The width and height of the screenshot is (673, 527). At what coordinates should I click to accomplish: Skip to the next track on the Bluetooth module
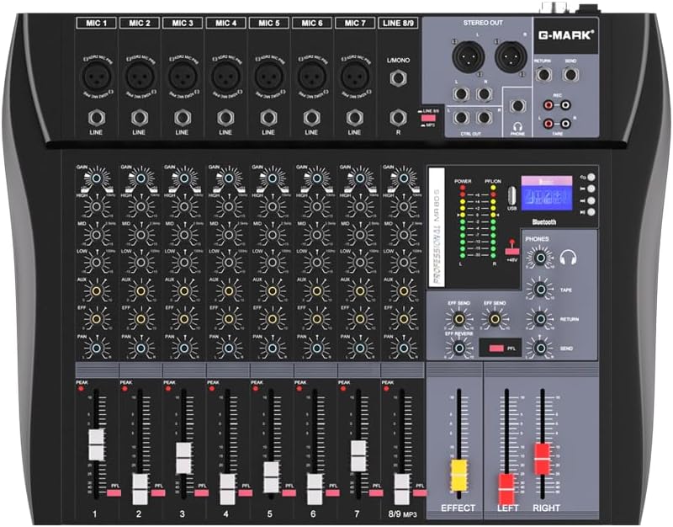pos(591,210)
